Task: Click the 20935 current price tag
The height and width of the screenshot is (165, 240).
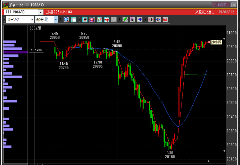Action: (216, 42)
